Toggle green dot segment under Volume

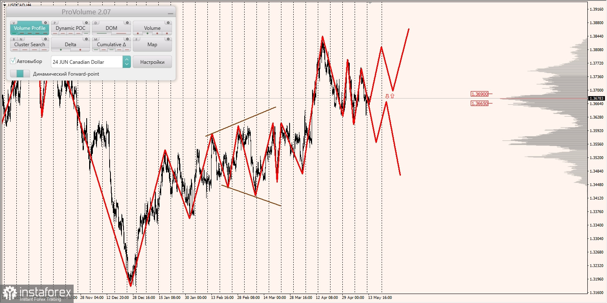click(x=147, y=33)
